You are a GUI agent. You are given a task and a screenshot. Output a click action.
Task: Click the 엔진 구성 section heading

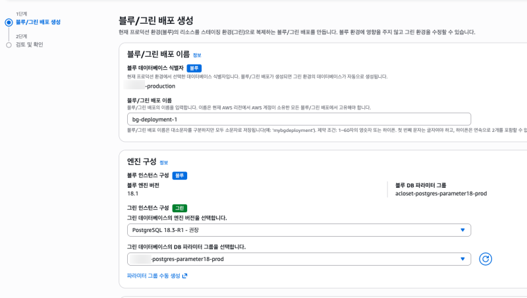tap(141, 161)
